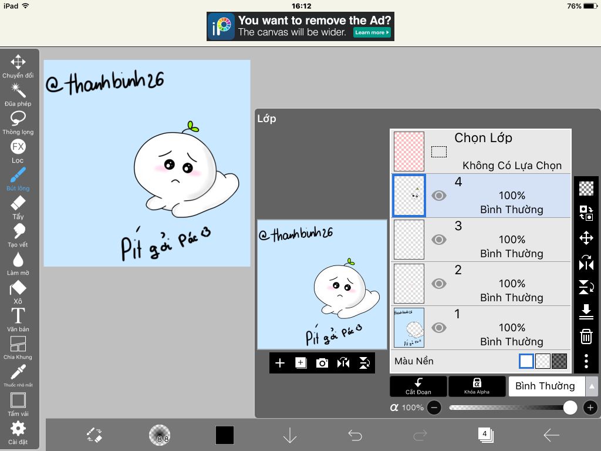Click the duplicate layer icon
Image resolution: width=601 pixels, height=451 pixels.
(301, 363)
